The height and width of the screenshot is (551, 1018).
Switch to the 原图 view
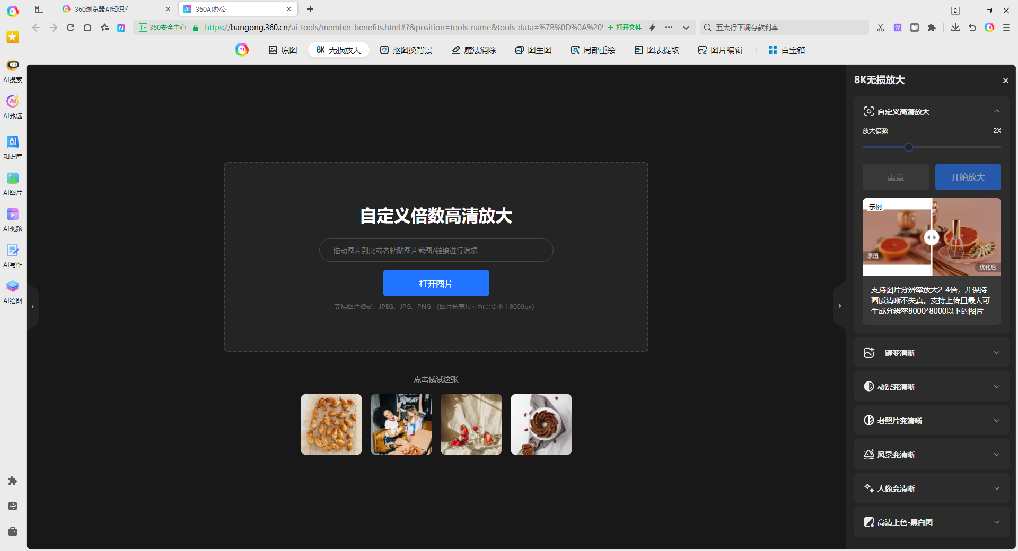coord(283,50)
